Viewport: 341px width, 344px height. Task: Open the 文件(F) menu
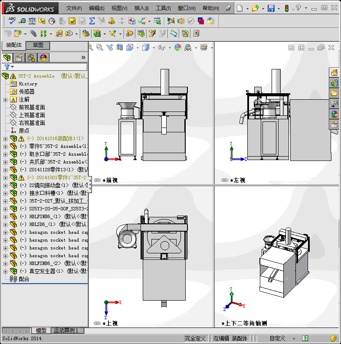74,8
